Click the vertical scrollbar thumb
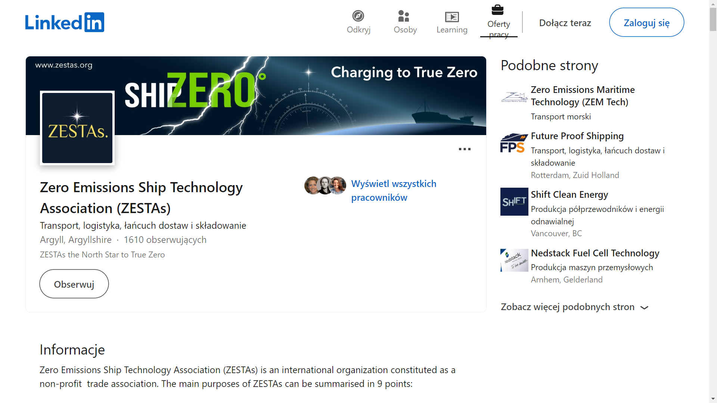Screen dimensions: 717x403 click(713, 19)
